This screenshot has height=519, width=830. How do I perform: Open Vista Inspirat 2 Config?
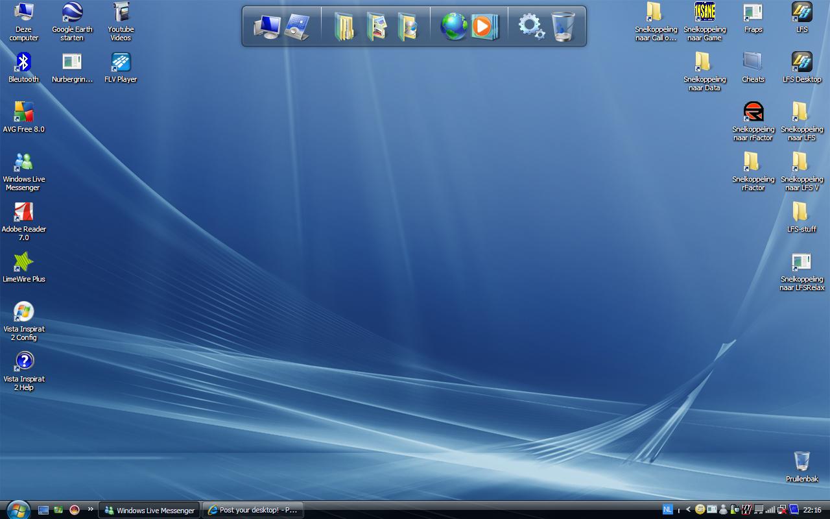(x=24, y=322)
